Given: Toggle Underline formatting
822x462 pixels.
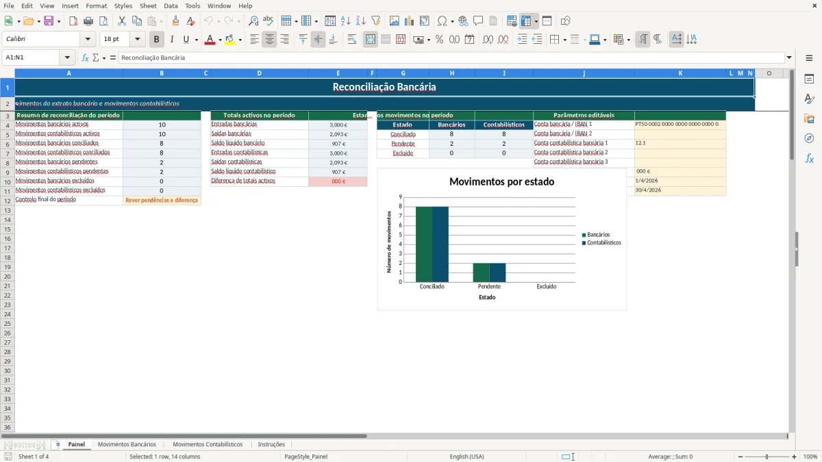Looking at the screenshot, I should click(186, 40).
